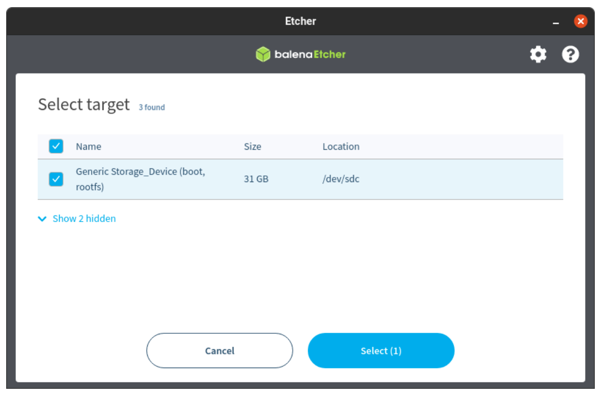Uncheck the Generic Storage_Device checkbox

coord(56,179)
